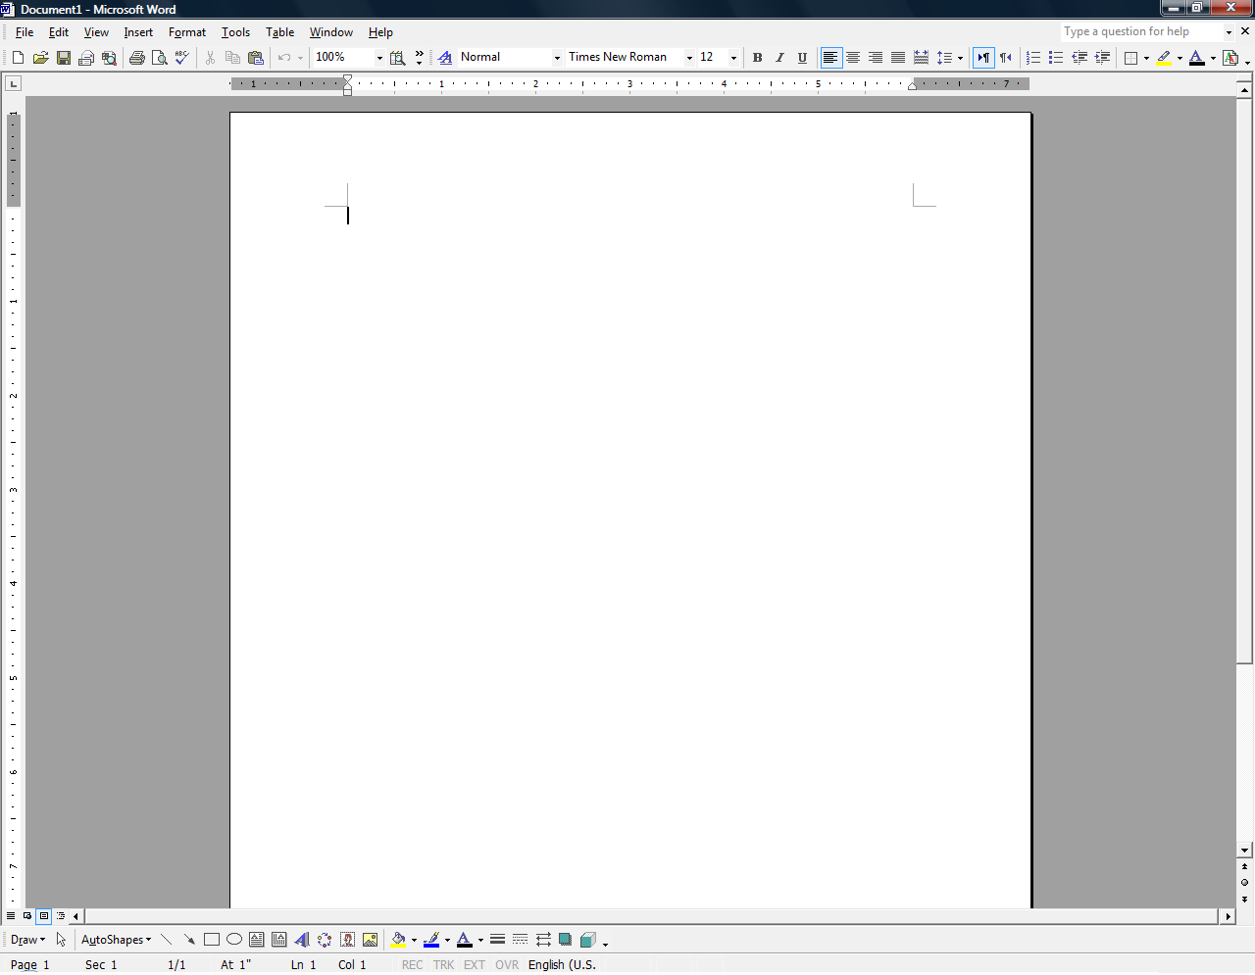Expand the Zoom 100% dropdown
Image resolution: width=1255 pixels, height=975 pixels.
[x=379, y=58]
